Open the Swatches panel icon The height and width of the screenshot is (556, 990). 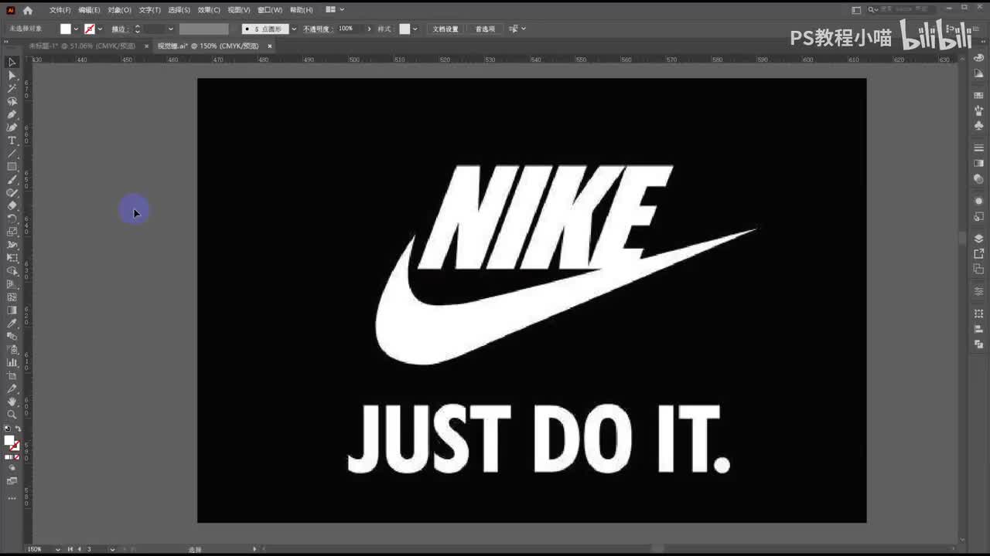point(978,96)
